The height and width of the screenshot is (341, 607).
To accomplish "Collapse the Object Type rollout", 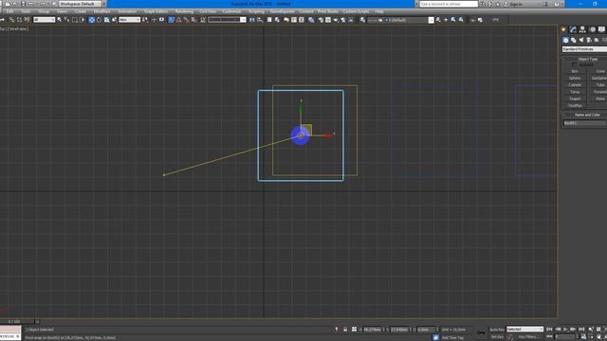I will point(587,59).
